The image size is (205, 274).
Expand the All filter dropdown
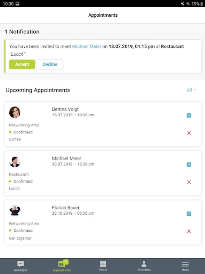point(191,90)
